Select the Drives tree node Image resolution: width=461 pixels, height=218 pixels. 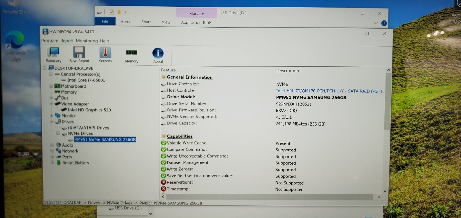click(67, 122)
